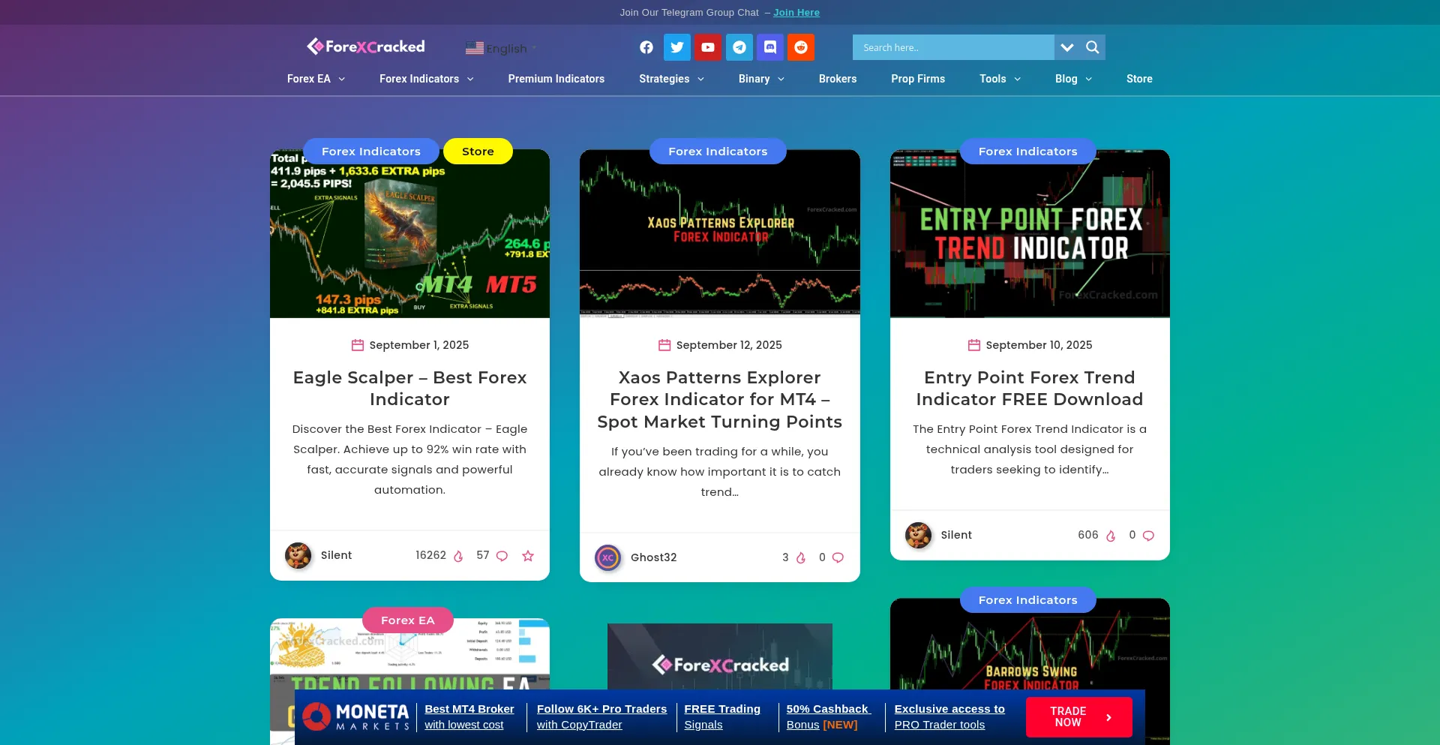
Task: Click the center ForexCracked placeholder image
Action: coord(720,656)
